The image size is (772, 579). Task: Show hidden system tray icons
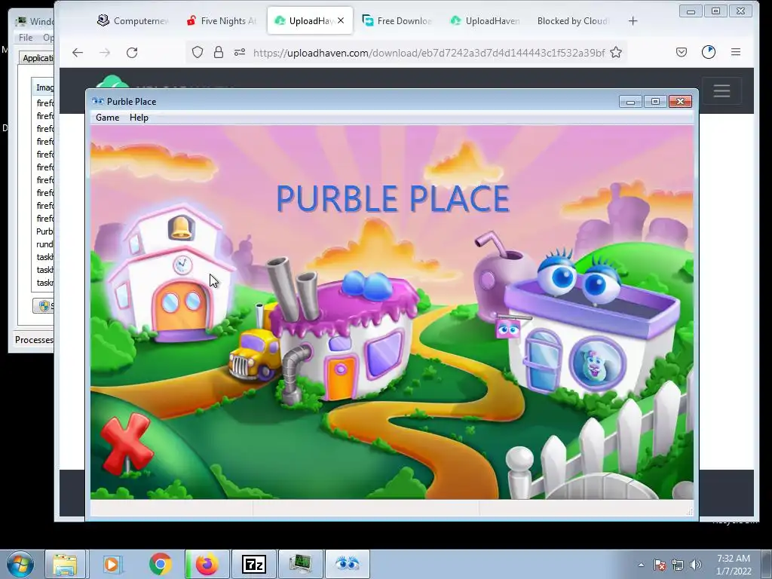coord(641,565)
